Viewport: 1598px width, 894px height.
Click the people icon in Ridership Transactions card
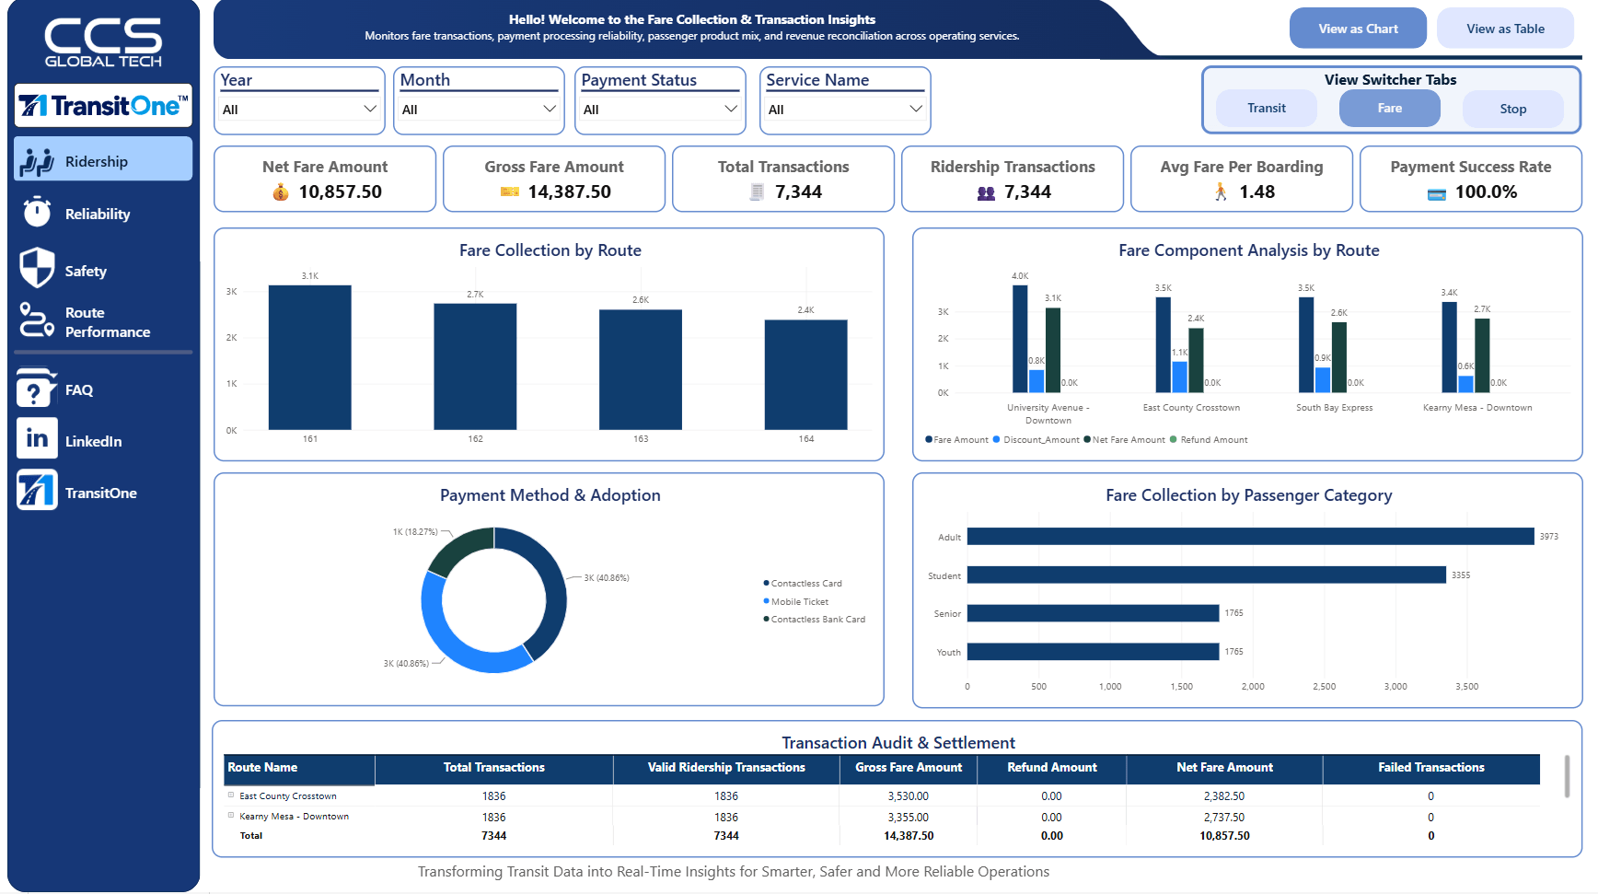pos(986,192)
